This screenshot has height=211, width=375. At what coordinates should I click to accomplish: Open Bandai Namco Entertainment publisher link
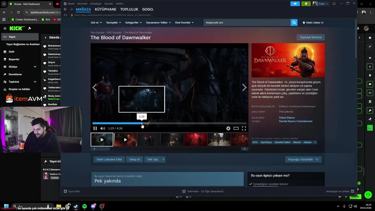[296, 121]
